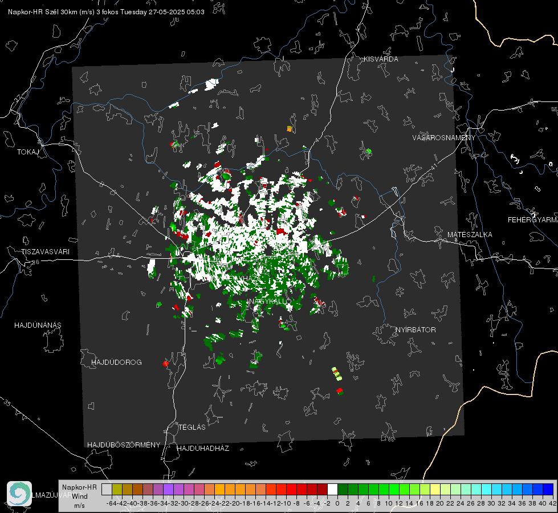Viewport: 558px width, 513px height.
Task: Click the VÁSÁROSNAMÉNY city label
Action: [x=444, y=138]
